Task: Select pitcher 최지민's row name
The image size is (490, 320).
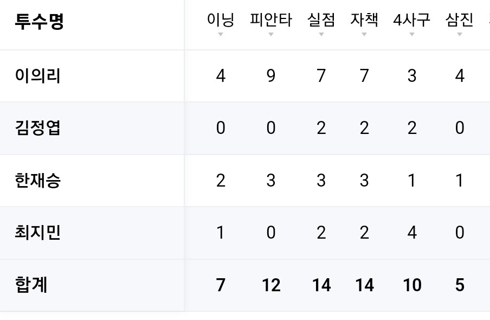Action: coord(37,233)
